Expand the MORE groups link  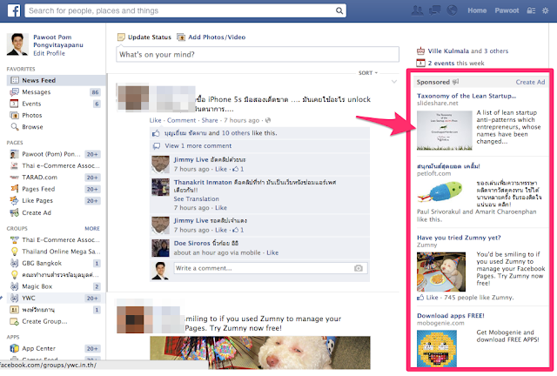point(92,229)
